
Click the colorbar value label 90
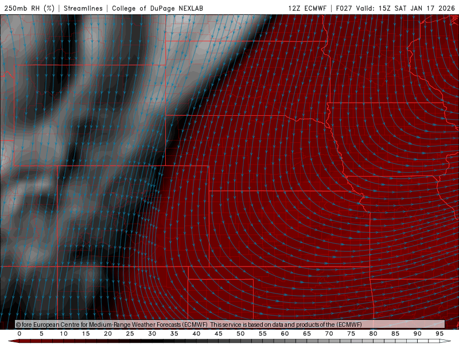point(418,334)
